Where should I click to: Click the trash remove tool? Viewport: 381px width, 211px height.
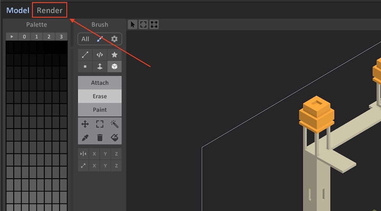(100, 138)
